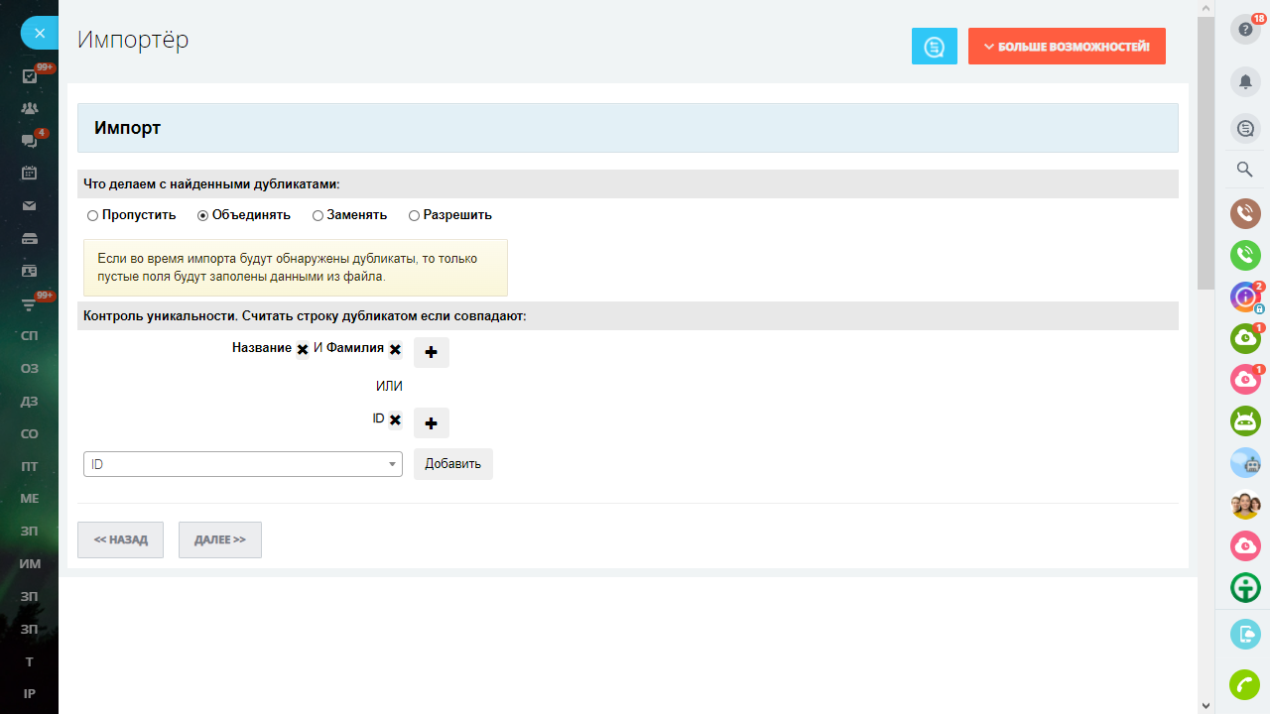1270x714 pixels.
Task: Open the people group icon in sidebar
Action: point(30,109)
